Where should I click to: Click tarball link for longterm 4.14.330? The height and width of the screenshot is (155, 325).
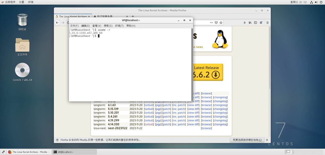(x=149, y=124)
